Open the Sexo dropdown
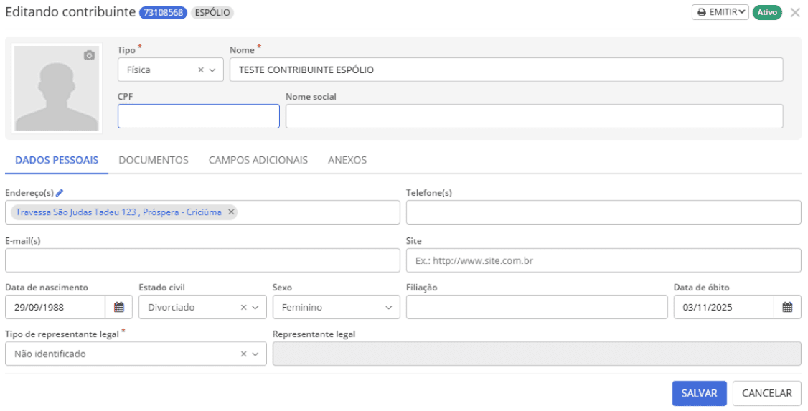808x411 pixels. [389, 307]
